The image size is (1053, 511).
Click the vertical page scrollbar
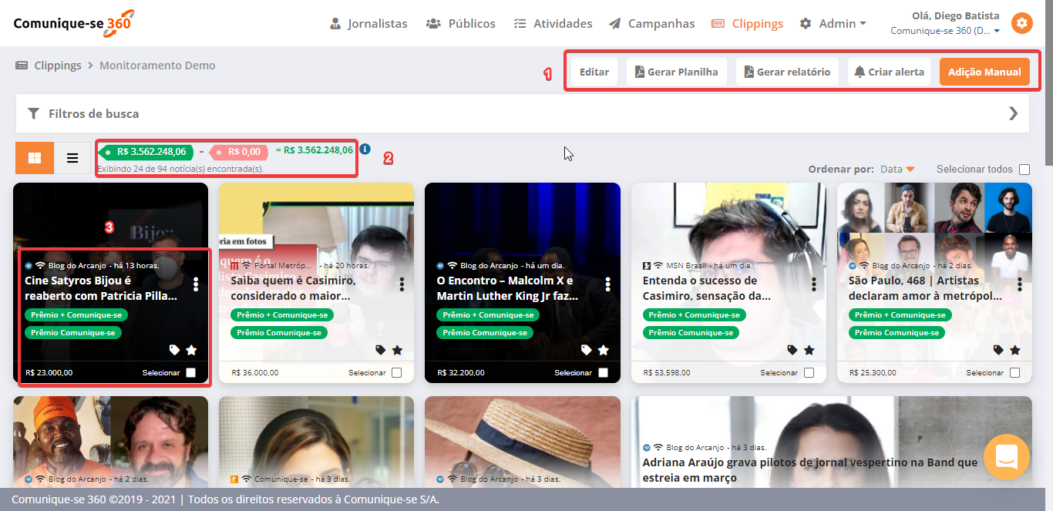click(x=1048, y=85)
